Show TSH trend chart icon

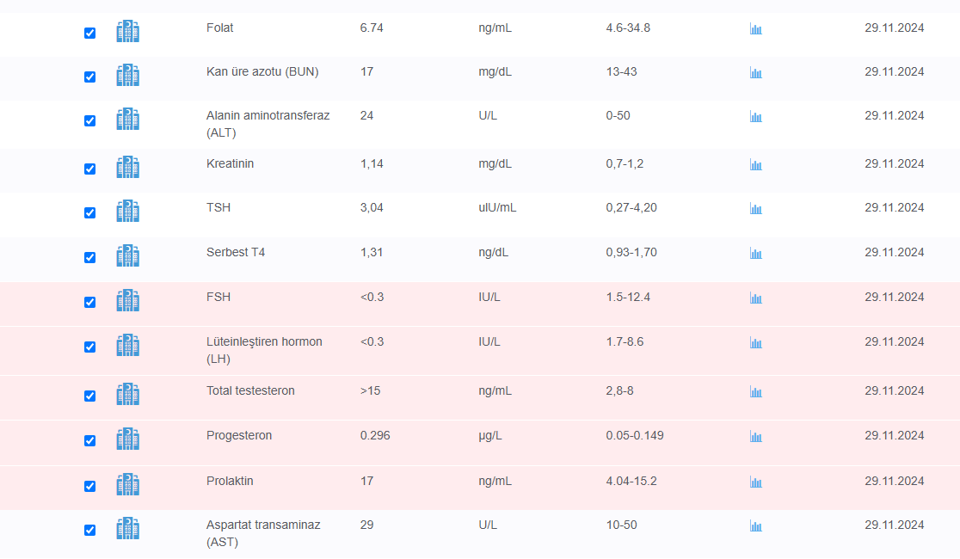click(756, 209)
